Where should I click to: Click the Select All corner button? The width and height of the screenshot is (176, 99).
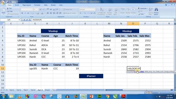tap(2, 24)
